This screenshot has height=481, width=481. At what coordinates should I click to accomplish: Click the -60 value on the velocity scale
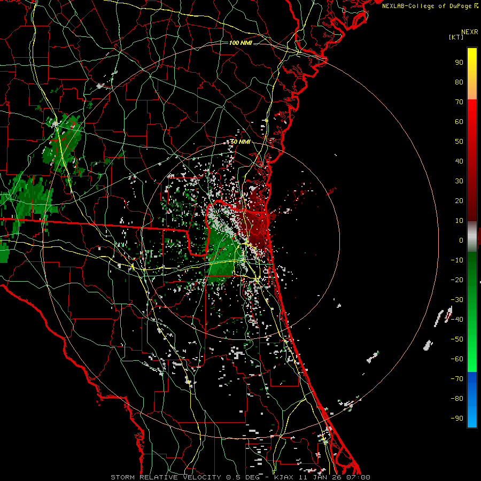coord(457,359)
